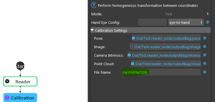Click the Calibration node's purple target icon

(x=7, y=97)
